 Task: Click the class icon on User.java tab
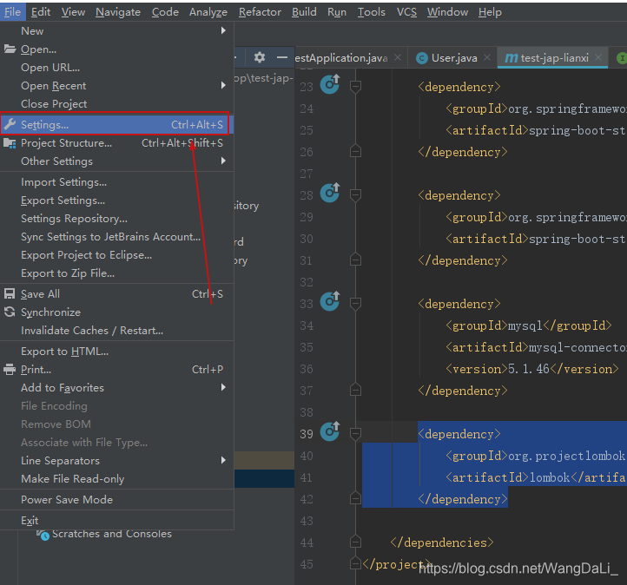pyautogui.click(x=422, y=58)
